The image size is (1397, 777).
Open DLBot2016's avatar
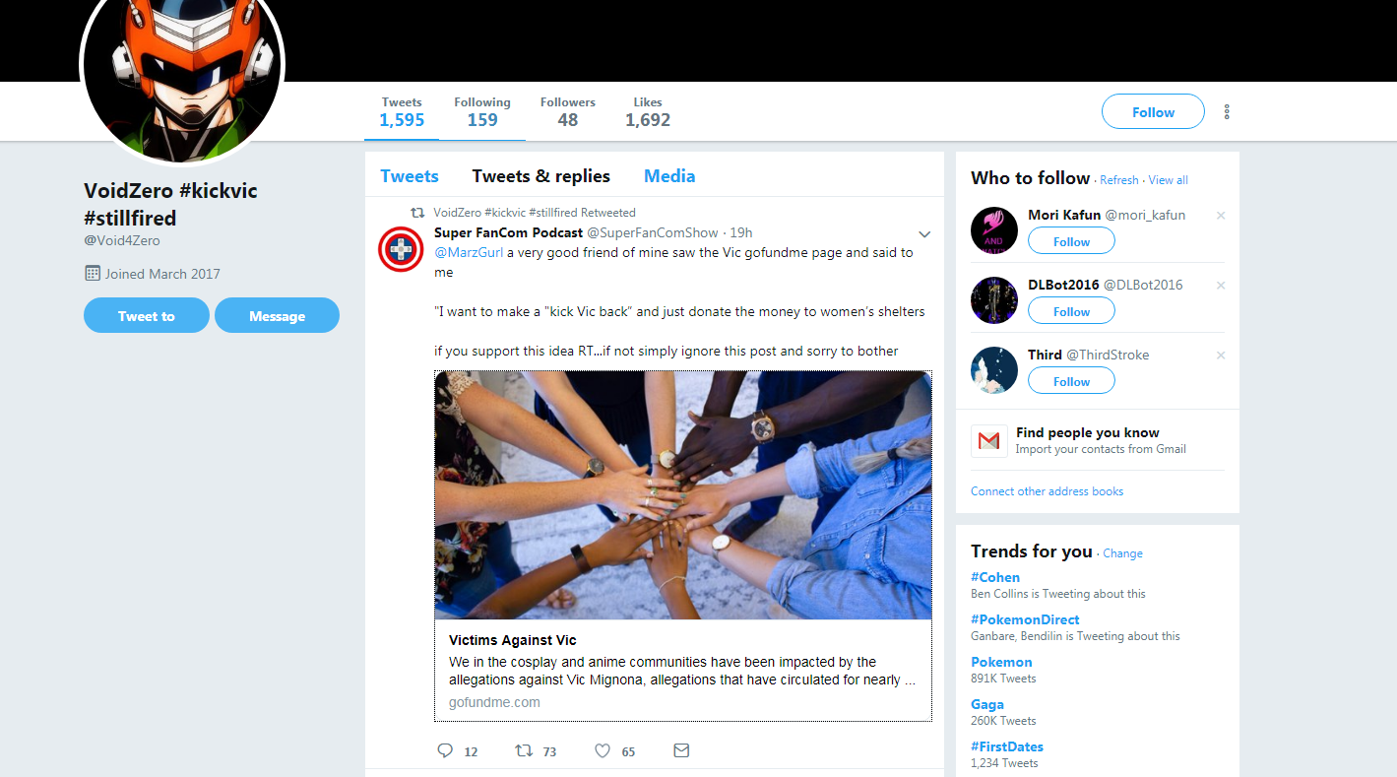pyautogui.click(x=994, y=300)
